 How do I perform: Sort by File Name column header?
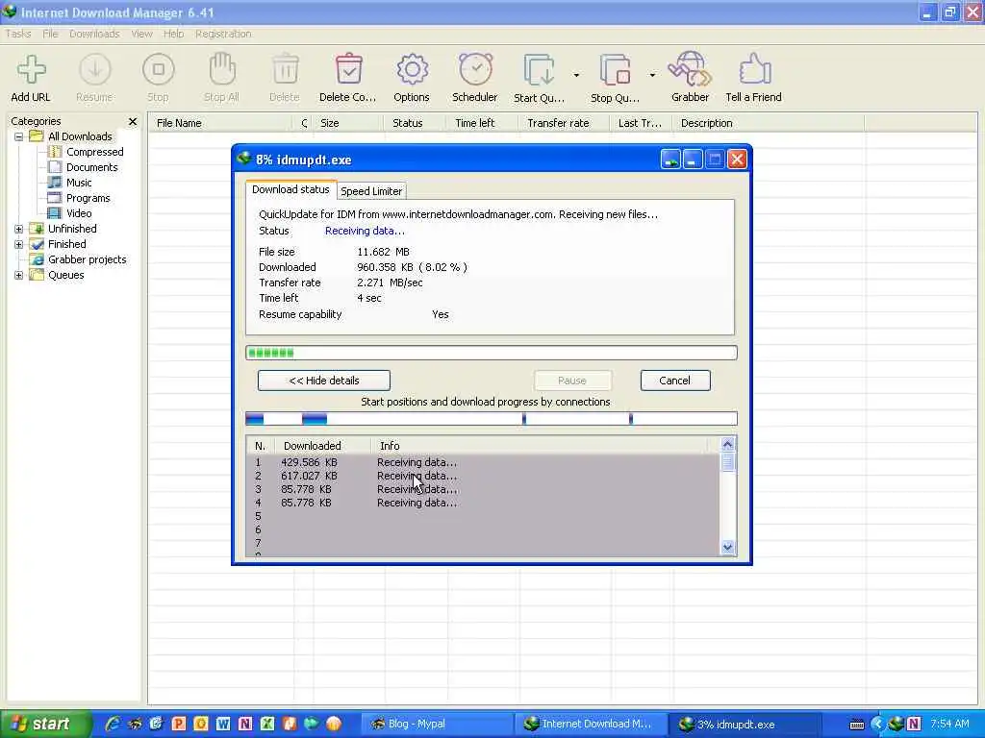click(221, 123)
